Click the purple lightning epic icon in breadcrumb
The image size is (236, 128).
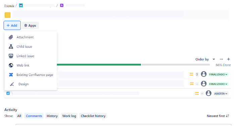[x=62, y=5]
